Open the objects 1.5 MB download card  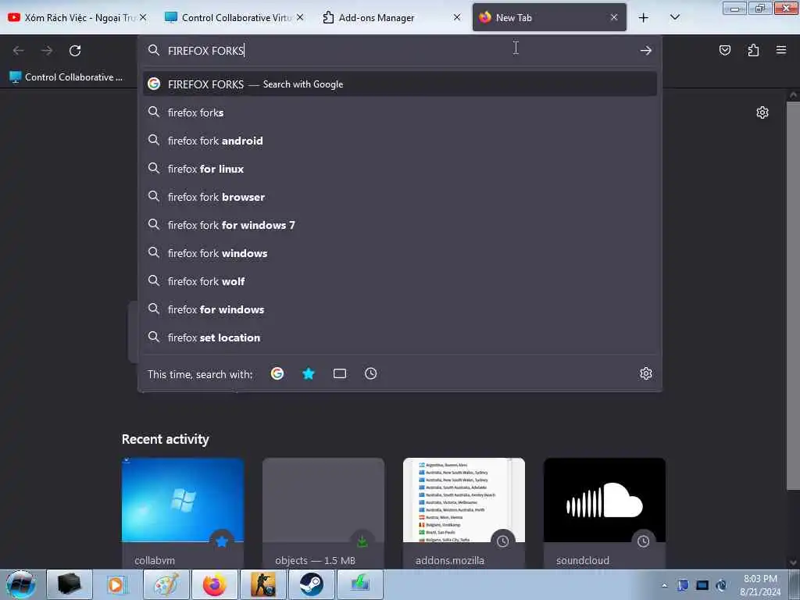[x=323, y=512]
